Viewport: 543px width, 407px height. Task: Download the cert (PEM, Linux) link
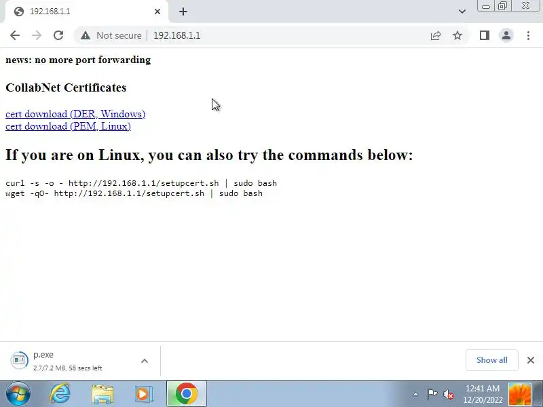point(69,126)
